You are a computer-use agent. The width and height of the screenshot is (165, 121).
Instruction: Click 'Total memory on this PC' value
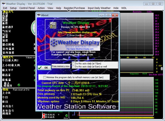(81, 90)
